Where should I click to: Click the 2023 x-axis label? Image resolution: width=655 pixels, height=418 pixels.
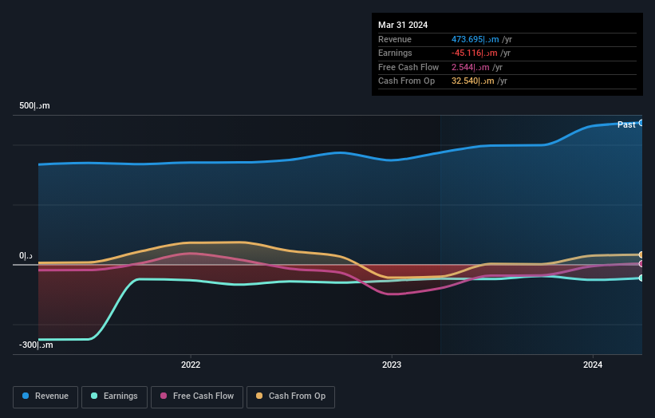(x=392, y=365)
